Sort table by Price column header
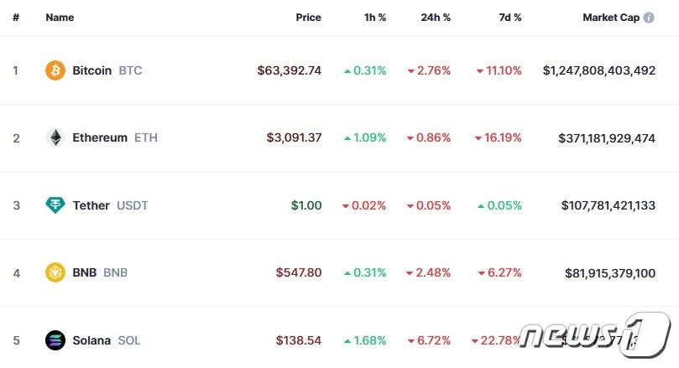The width and height of the screenshot is (679, 368). (308, 18)
